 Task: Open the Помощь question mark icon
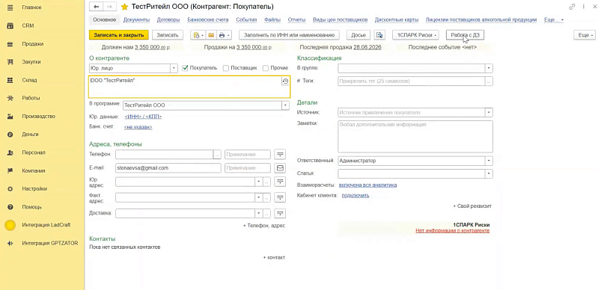[x=10, y=207]
